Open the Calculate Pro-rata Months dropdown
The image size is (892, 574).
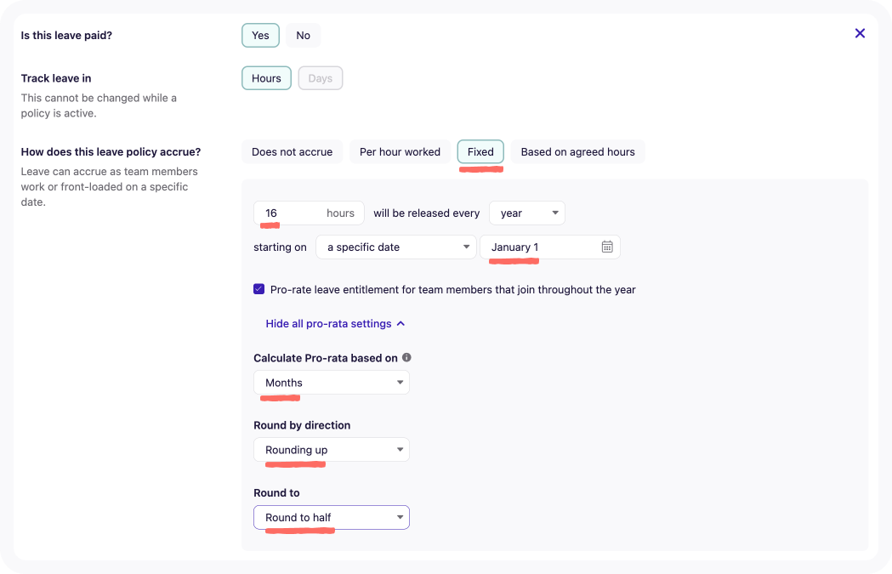(331, 382)
